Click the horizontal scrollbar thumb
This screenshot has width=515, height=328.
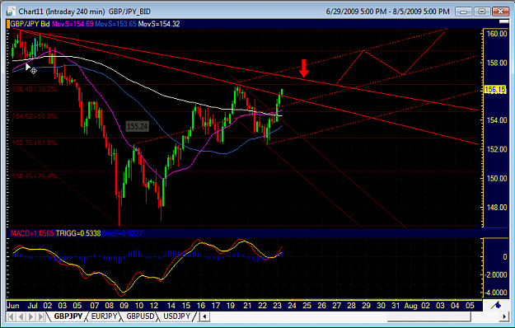pos(429,316)
